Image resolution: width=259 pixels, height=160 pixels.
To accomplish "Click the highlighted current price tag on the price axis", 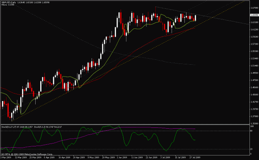I will [x=254, y=15].
